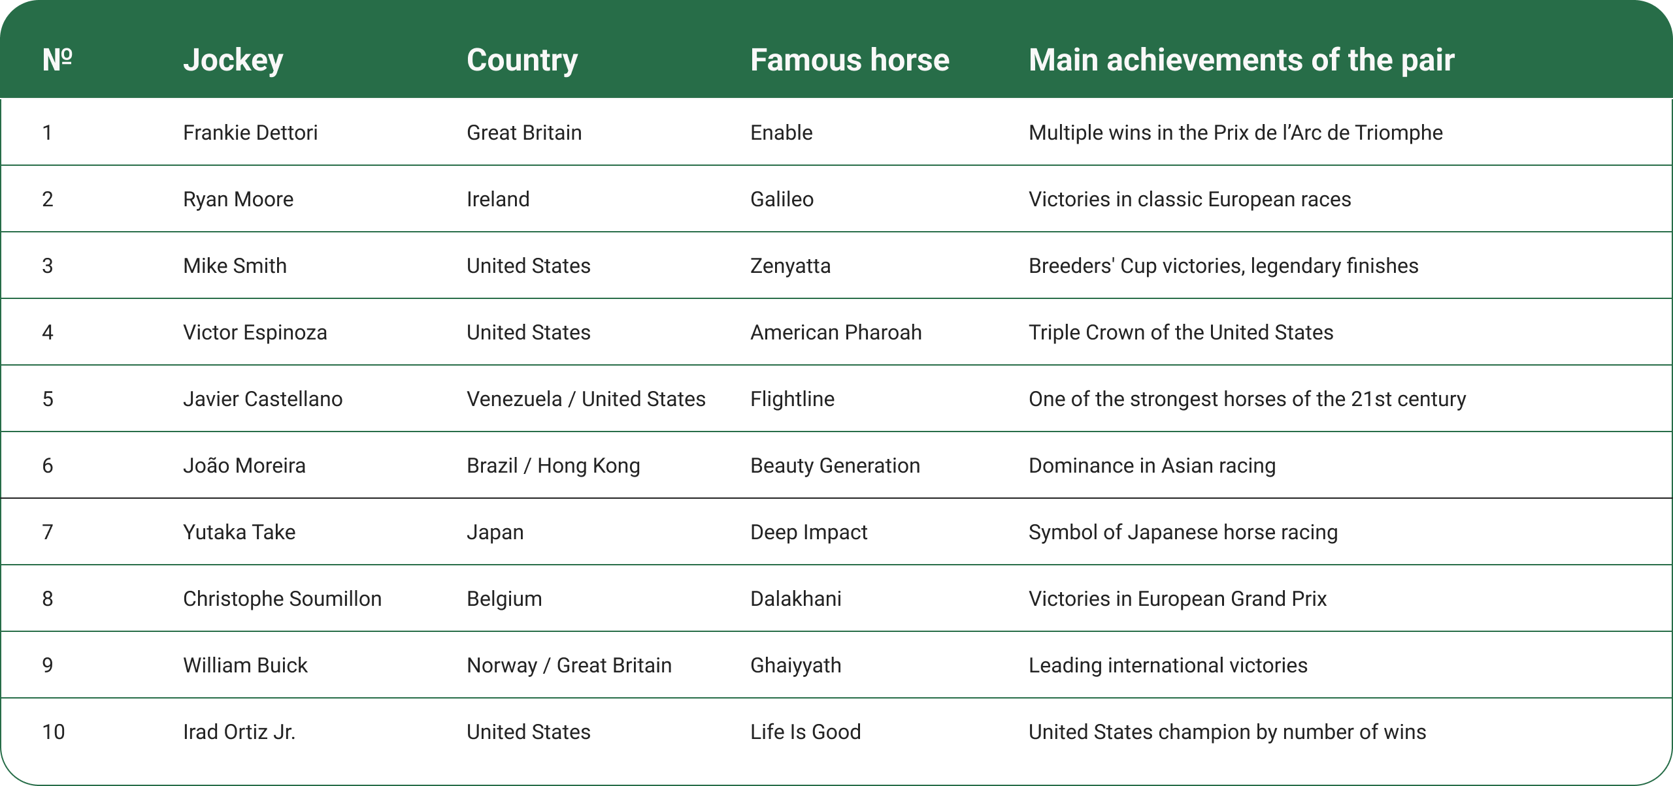
Task: Click the Dominance in Asian racing text
Action: click(1151, 466)
